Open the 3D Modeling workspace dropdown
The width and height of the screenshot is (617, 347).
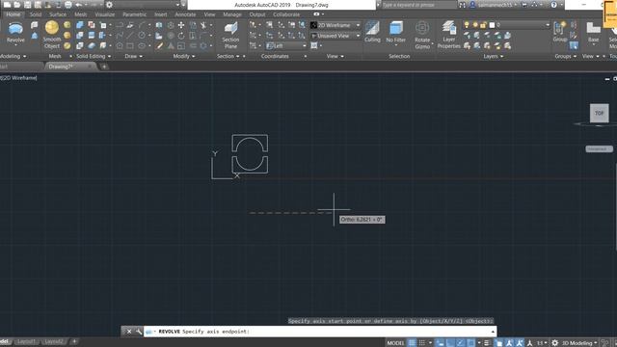578,343
